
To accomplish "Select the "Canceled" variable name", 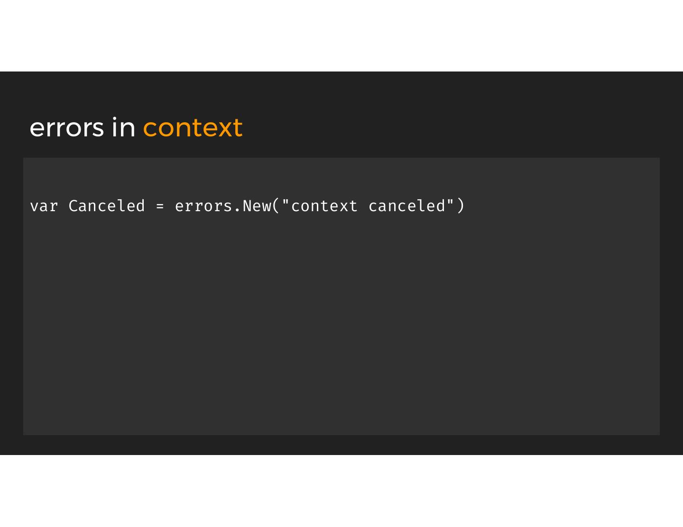I will [x=106, y=206].
